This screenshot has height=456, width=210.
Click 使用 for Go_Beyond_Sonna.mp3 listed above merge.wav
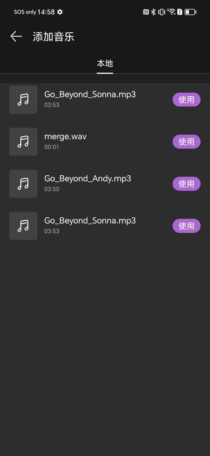pos(187,100)
